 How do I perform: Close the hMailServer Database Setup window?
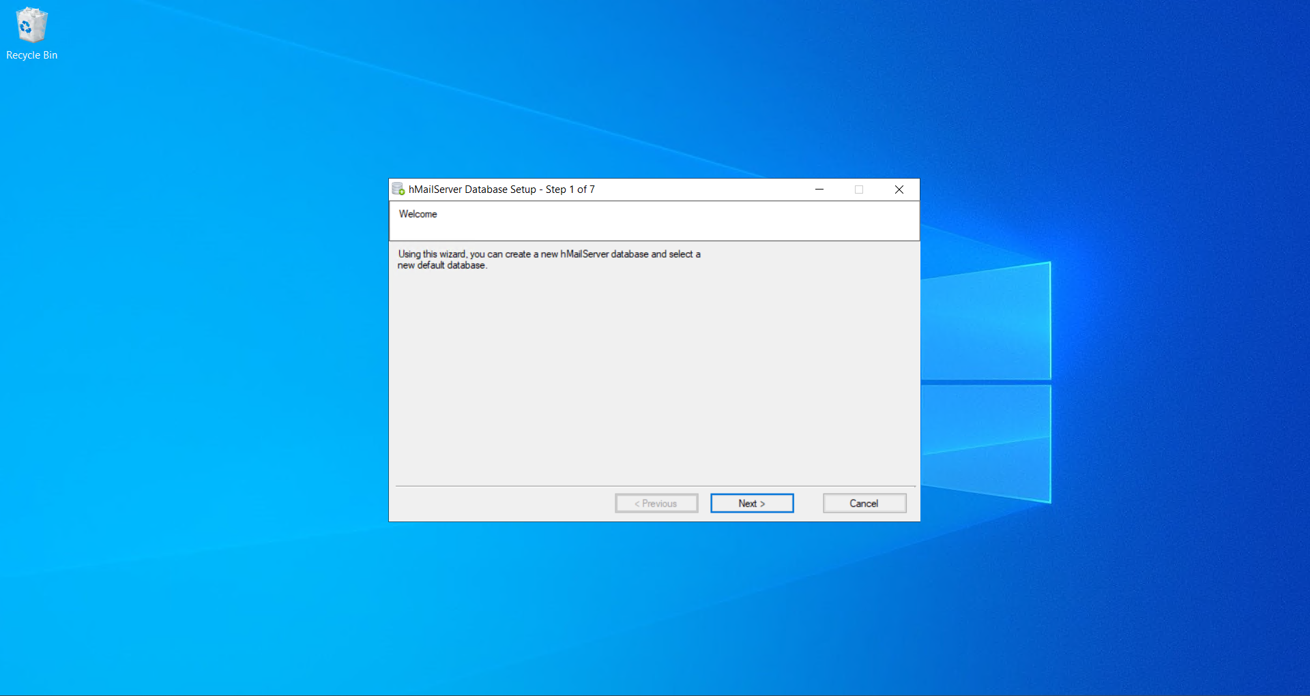pos(899,190)
